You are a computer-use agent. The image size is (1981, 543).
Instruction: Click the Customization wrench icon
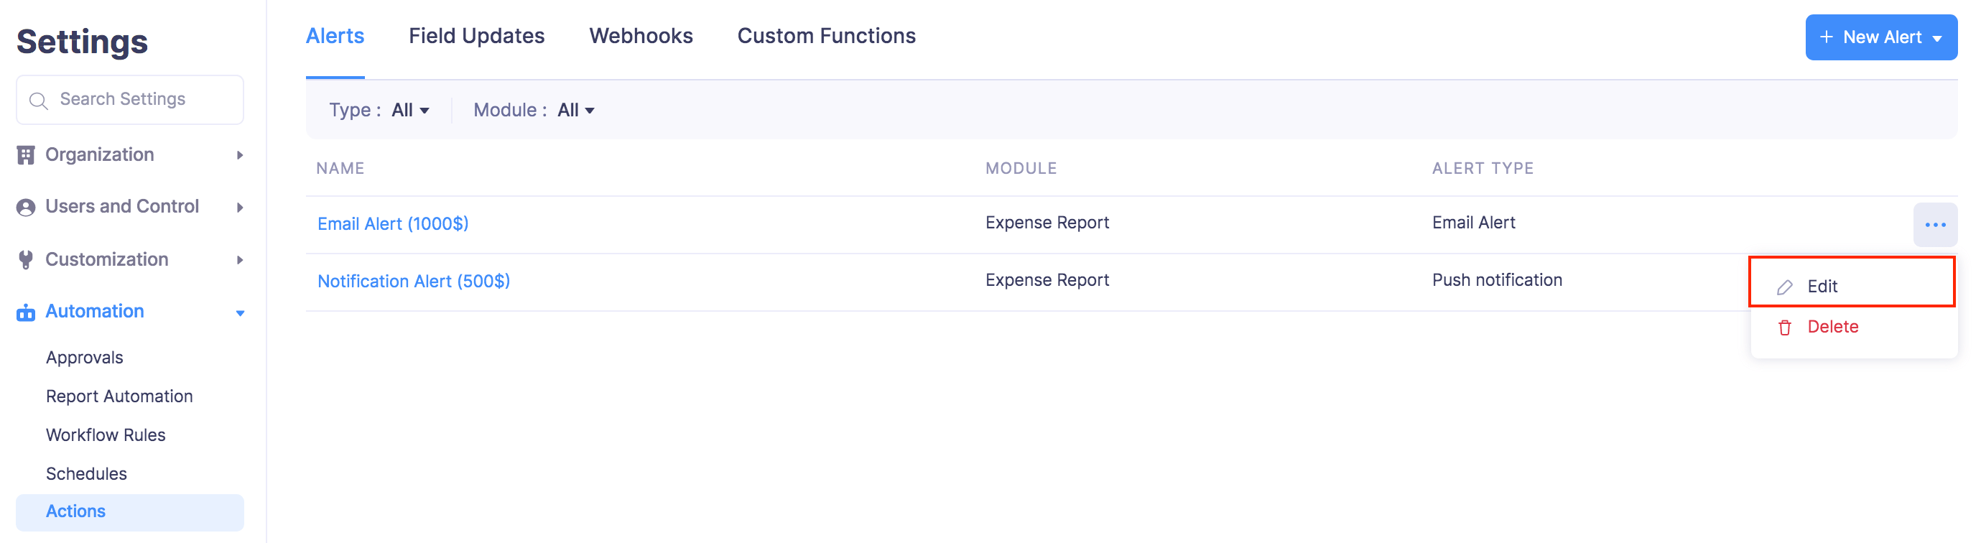[x=25, y=260]
